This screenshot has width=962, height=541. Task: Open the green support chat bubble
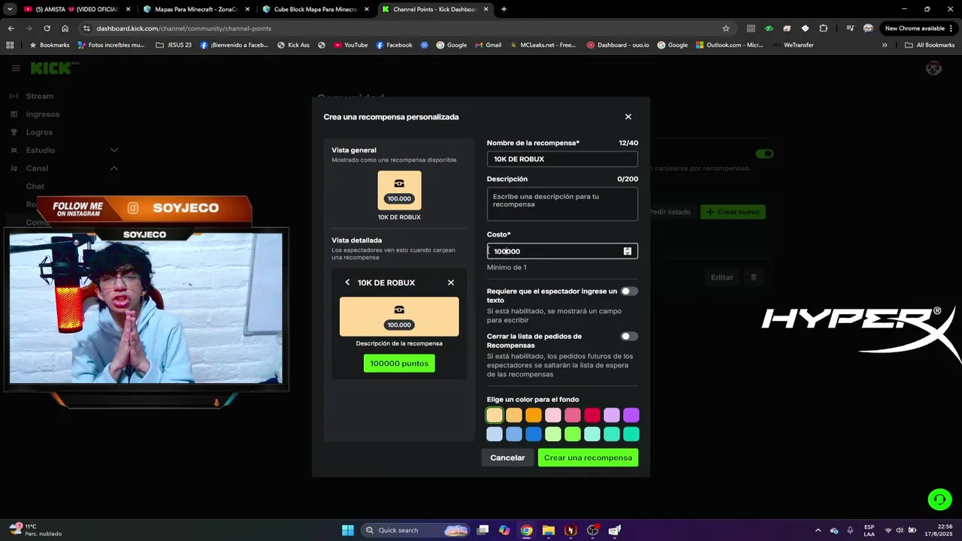point(939,499)
